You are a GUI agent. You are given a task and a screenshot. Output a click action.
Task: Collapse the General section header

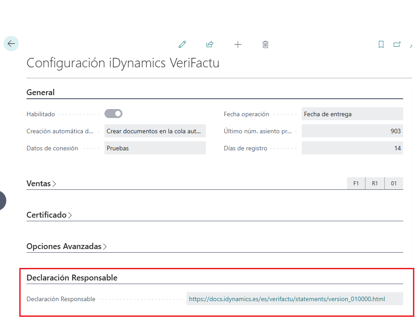tap(40, 92)
